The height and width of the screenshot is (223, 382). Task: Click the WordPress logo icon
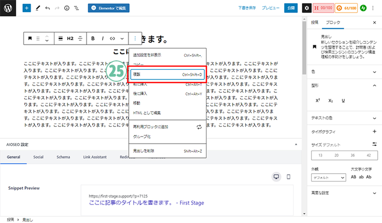[8, 8]
